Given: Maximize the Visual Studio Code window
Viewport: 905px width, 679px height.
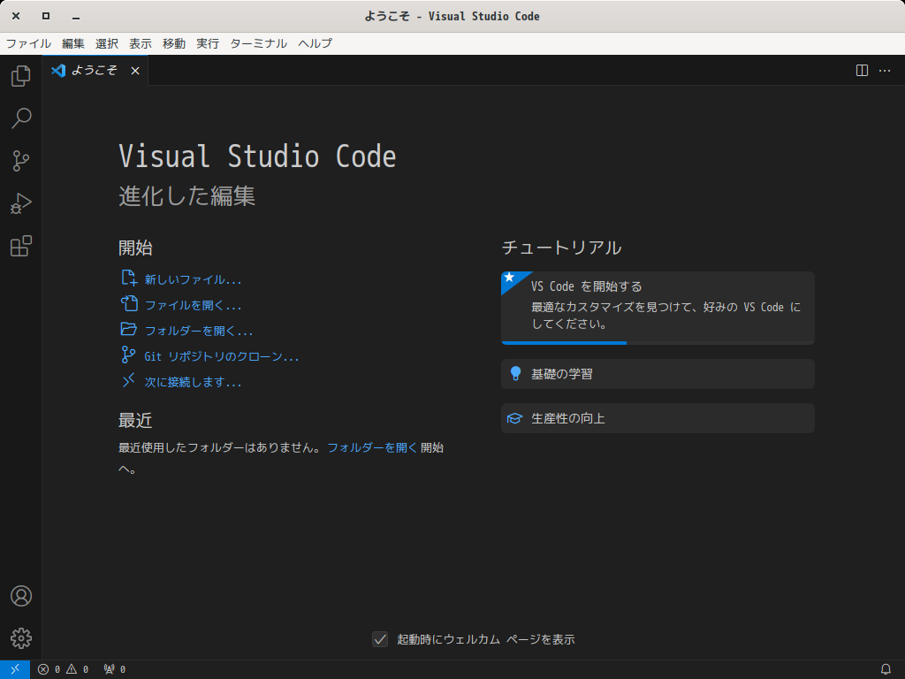Looking at the screenshot, I should point(46,16).
